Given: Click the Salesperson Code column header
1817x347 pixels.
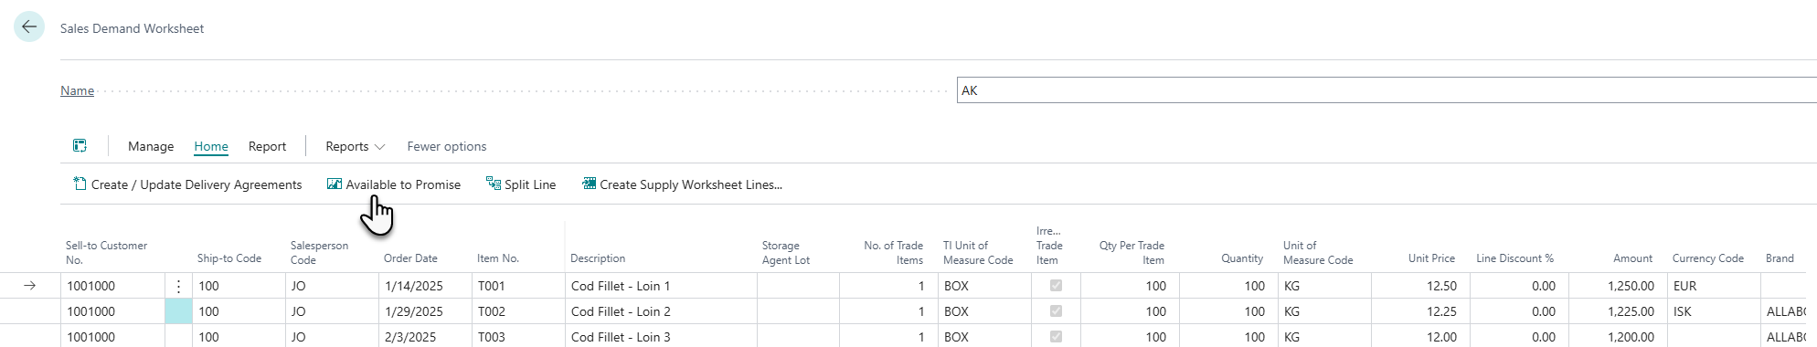Looking at the screenshot, I should click(319, 252).
